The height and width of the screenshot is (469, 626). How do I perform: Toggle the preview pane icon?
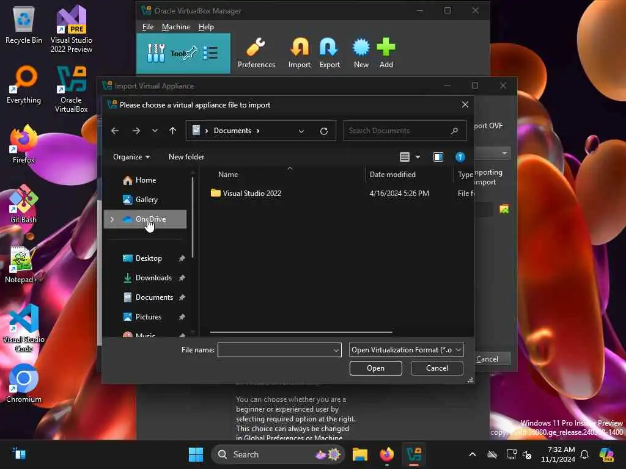pos(438,157)
